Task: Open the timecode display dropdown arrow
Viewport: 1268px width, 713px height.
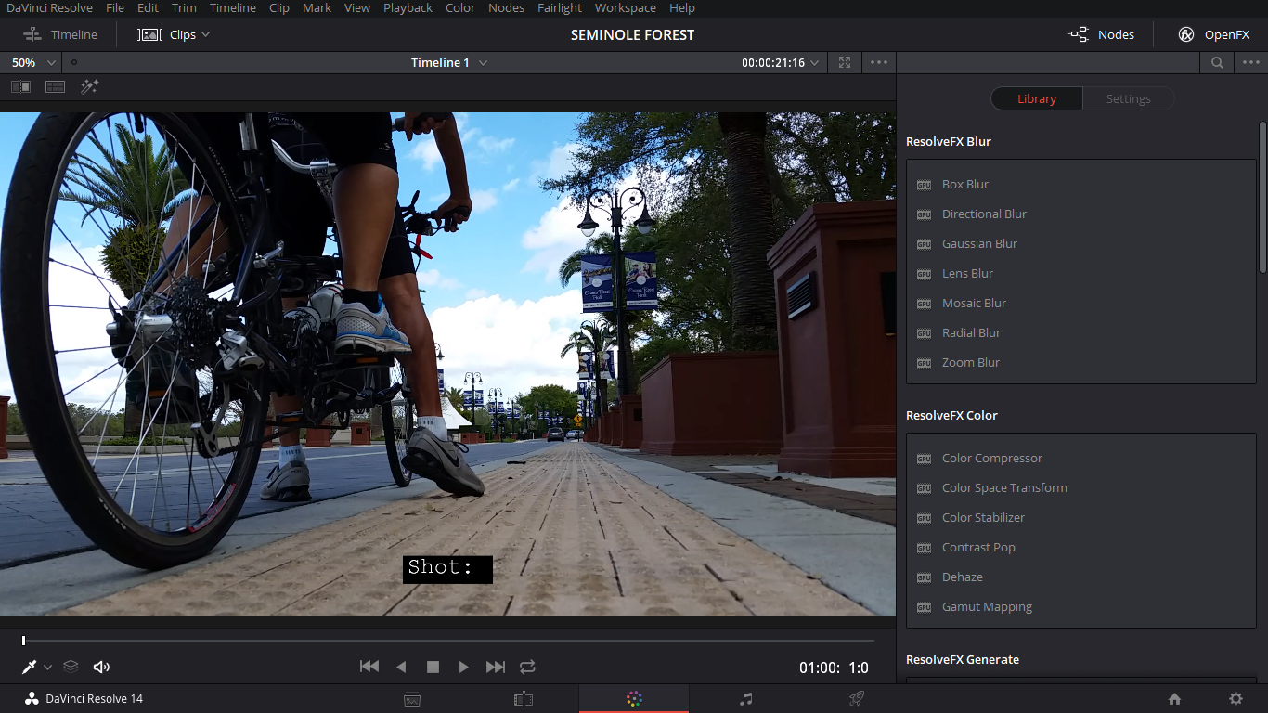Action: click(x=814, y=62)
